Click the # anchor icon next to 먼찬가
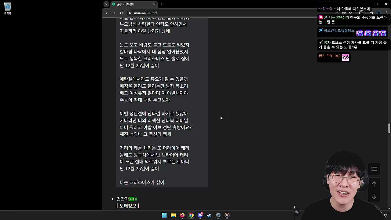 tap(135, 199)
